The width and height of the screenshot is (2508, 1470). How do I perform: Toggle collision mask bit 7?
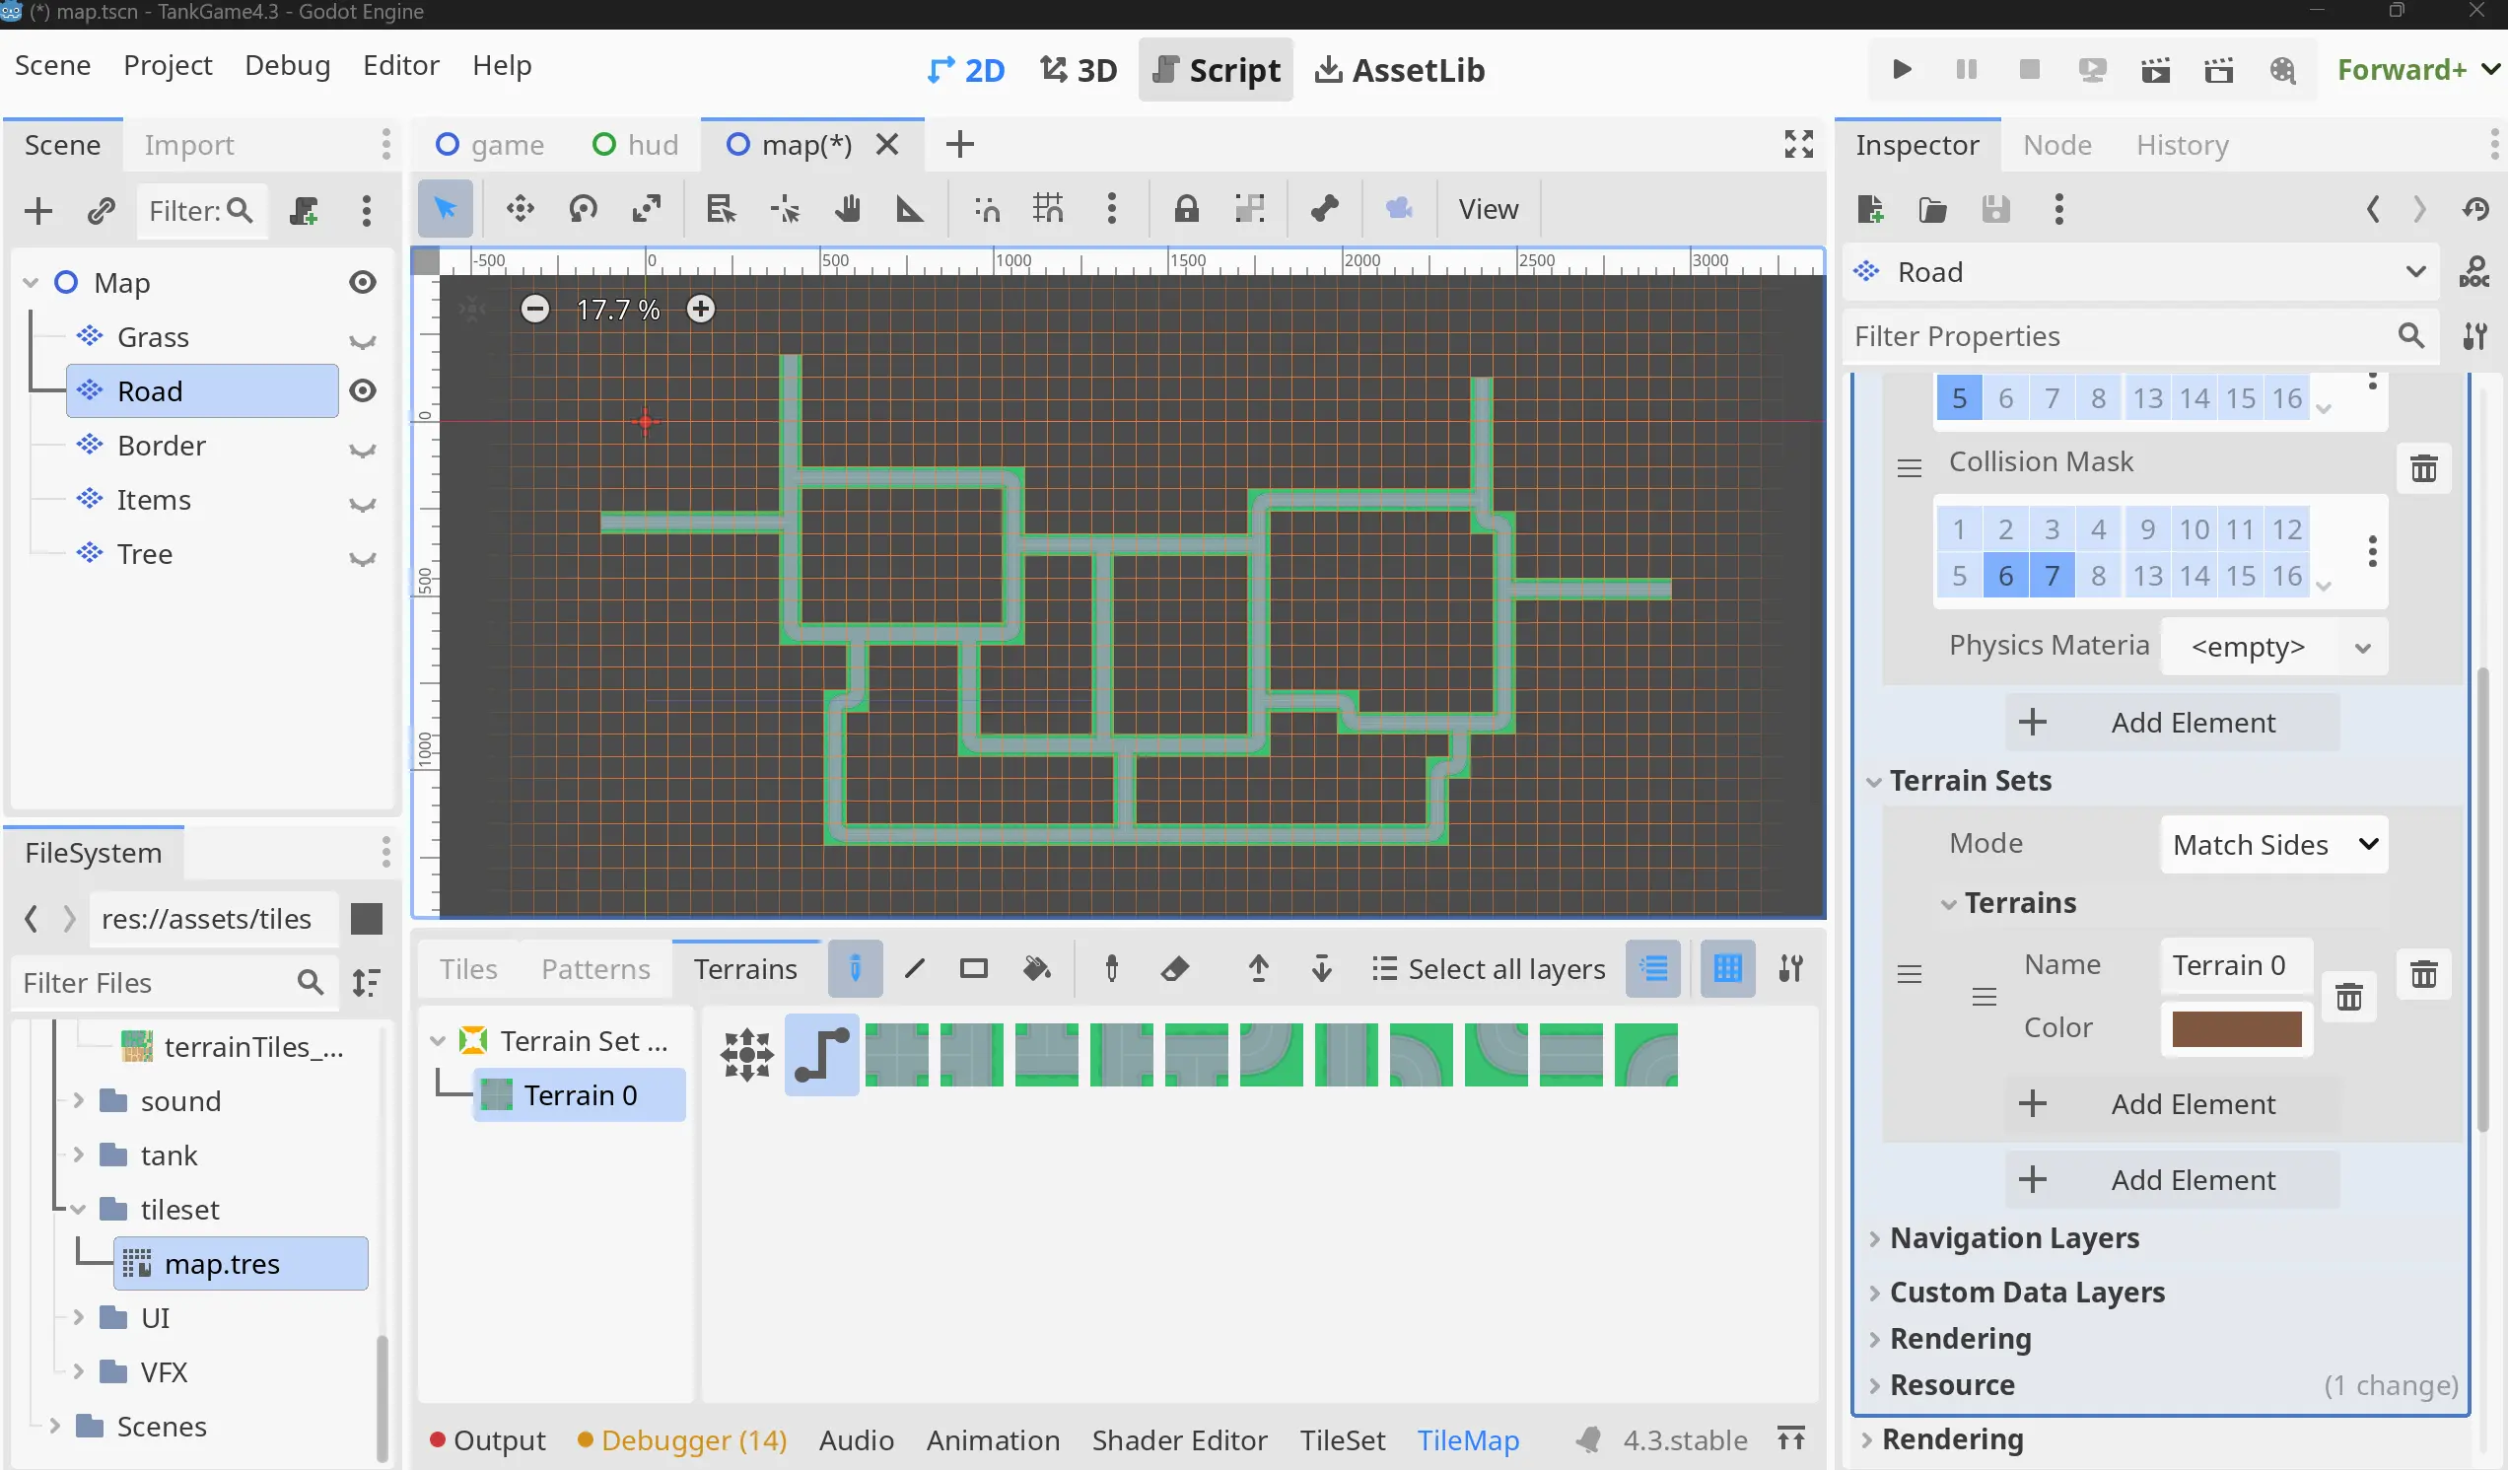[x=2053, y=575]
